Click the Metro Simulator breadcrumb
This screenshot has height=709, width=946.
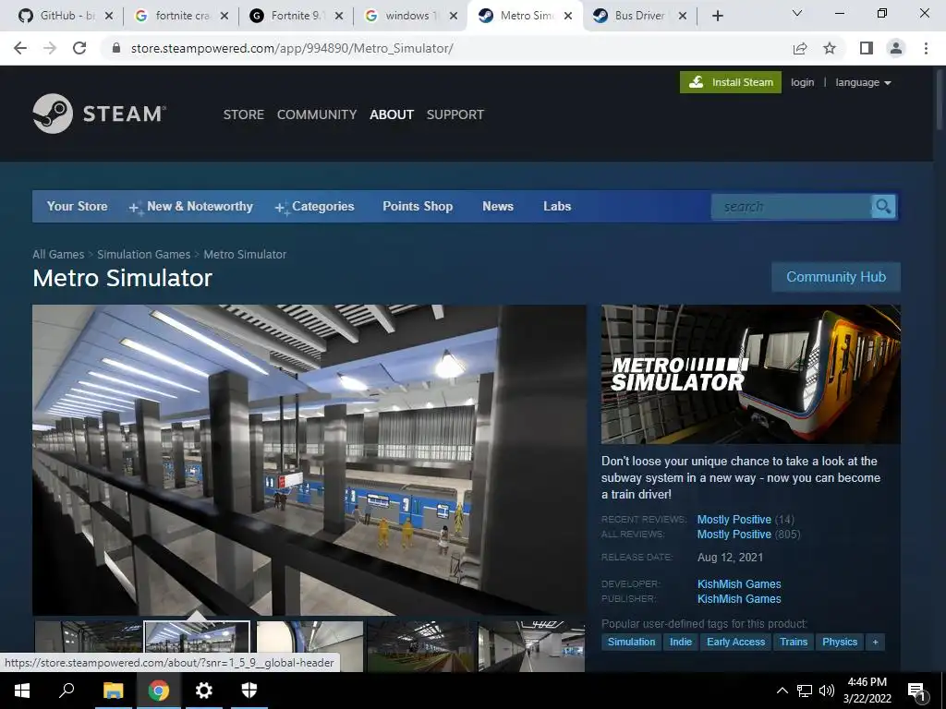pyautogui.click(x=245, y=255)
